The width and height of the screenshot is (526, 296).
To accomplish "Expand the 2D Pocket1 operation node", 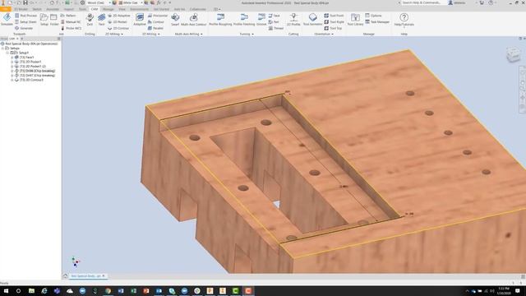I will coord(12,62).
